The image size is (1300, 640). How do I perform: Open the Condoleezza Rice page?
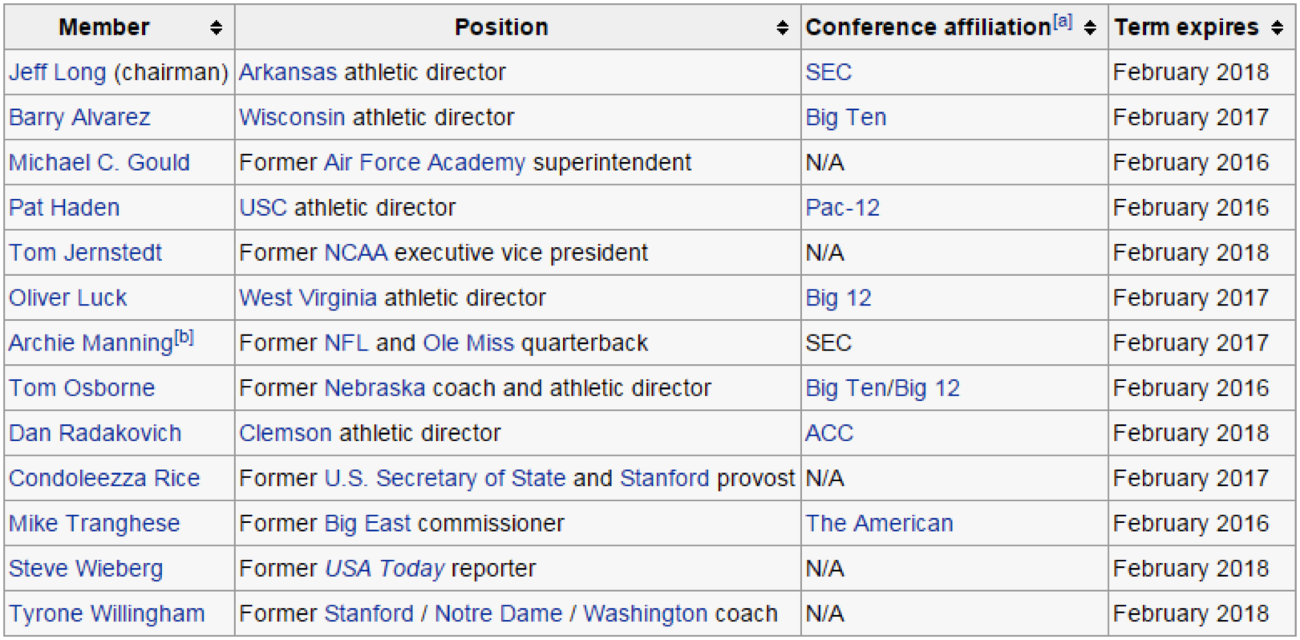pos(104,478)
